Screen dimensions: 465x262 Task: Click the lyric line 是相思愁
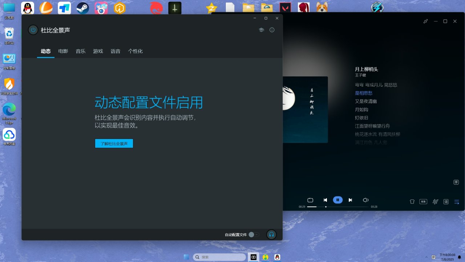point(364,93)
